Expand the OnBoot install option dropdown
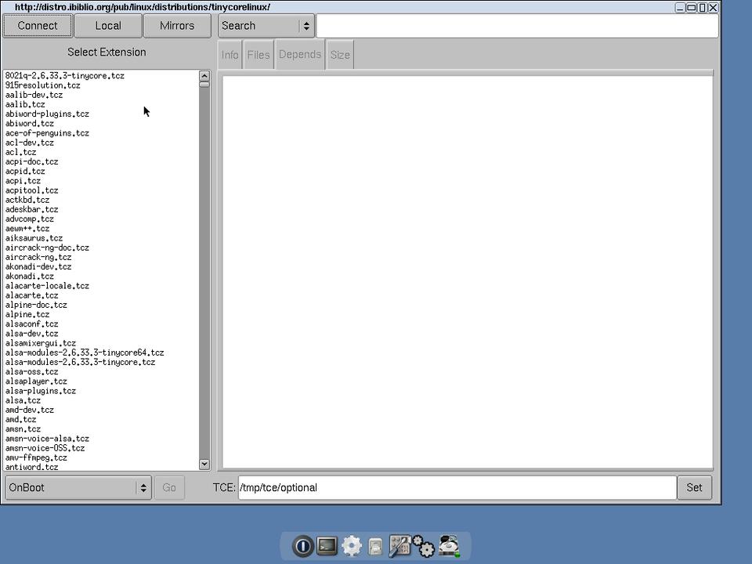The height and width of the screenshot is (564, 752). tap(77, 487)
